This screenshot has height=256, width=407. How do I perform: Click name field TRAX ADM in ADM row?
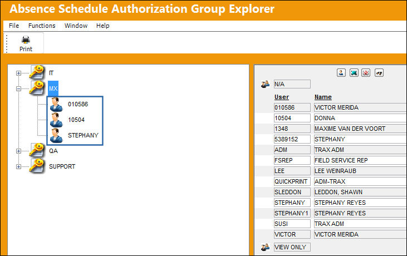pos(360,150)
